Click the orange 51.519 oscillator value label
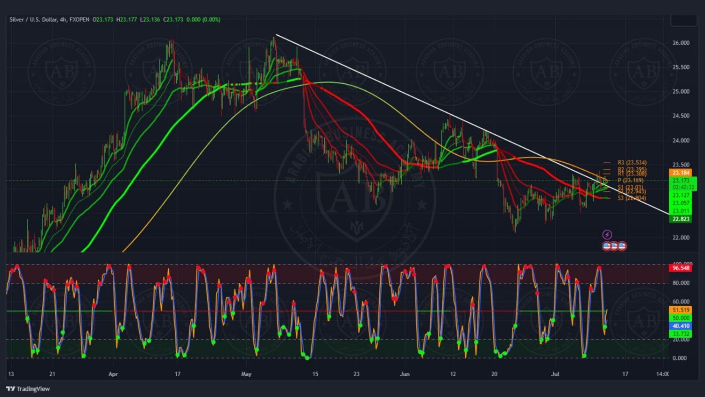The height and width of the screenshot is (397, 705). (681, 310)
